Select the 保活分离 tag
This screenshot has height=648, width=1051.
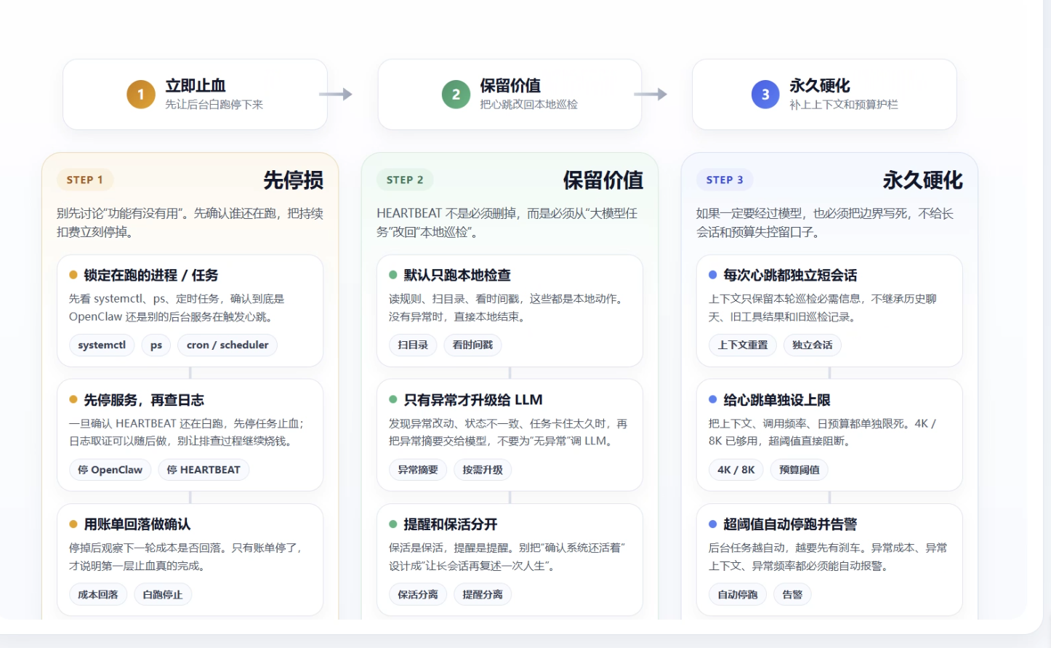(418, 594)
